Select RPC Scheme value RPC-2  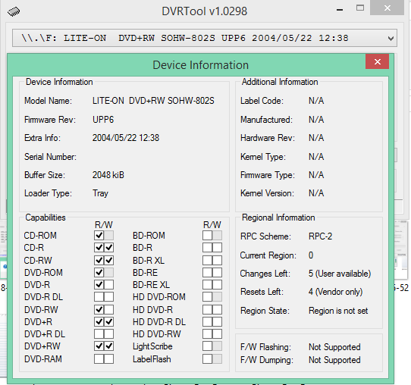tap(320, 236)
